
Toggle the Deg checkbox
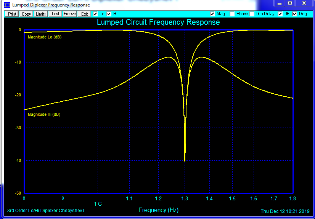(x=294, y=14)
